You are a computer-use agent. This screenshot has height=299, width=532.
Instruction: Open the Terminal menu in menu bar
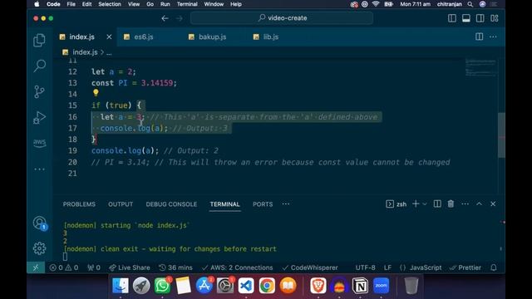pyautogui.click(x=187, y=4)
